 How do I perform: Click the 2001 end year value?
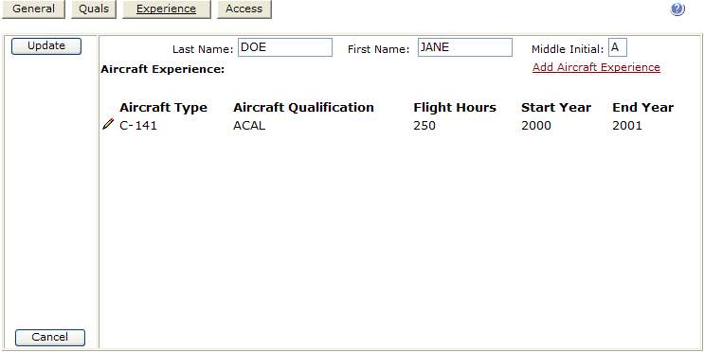(627, 126)
